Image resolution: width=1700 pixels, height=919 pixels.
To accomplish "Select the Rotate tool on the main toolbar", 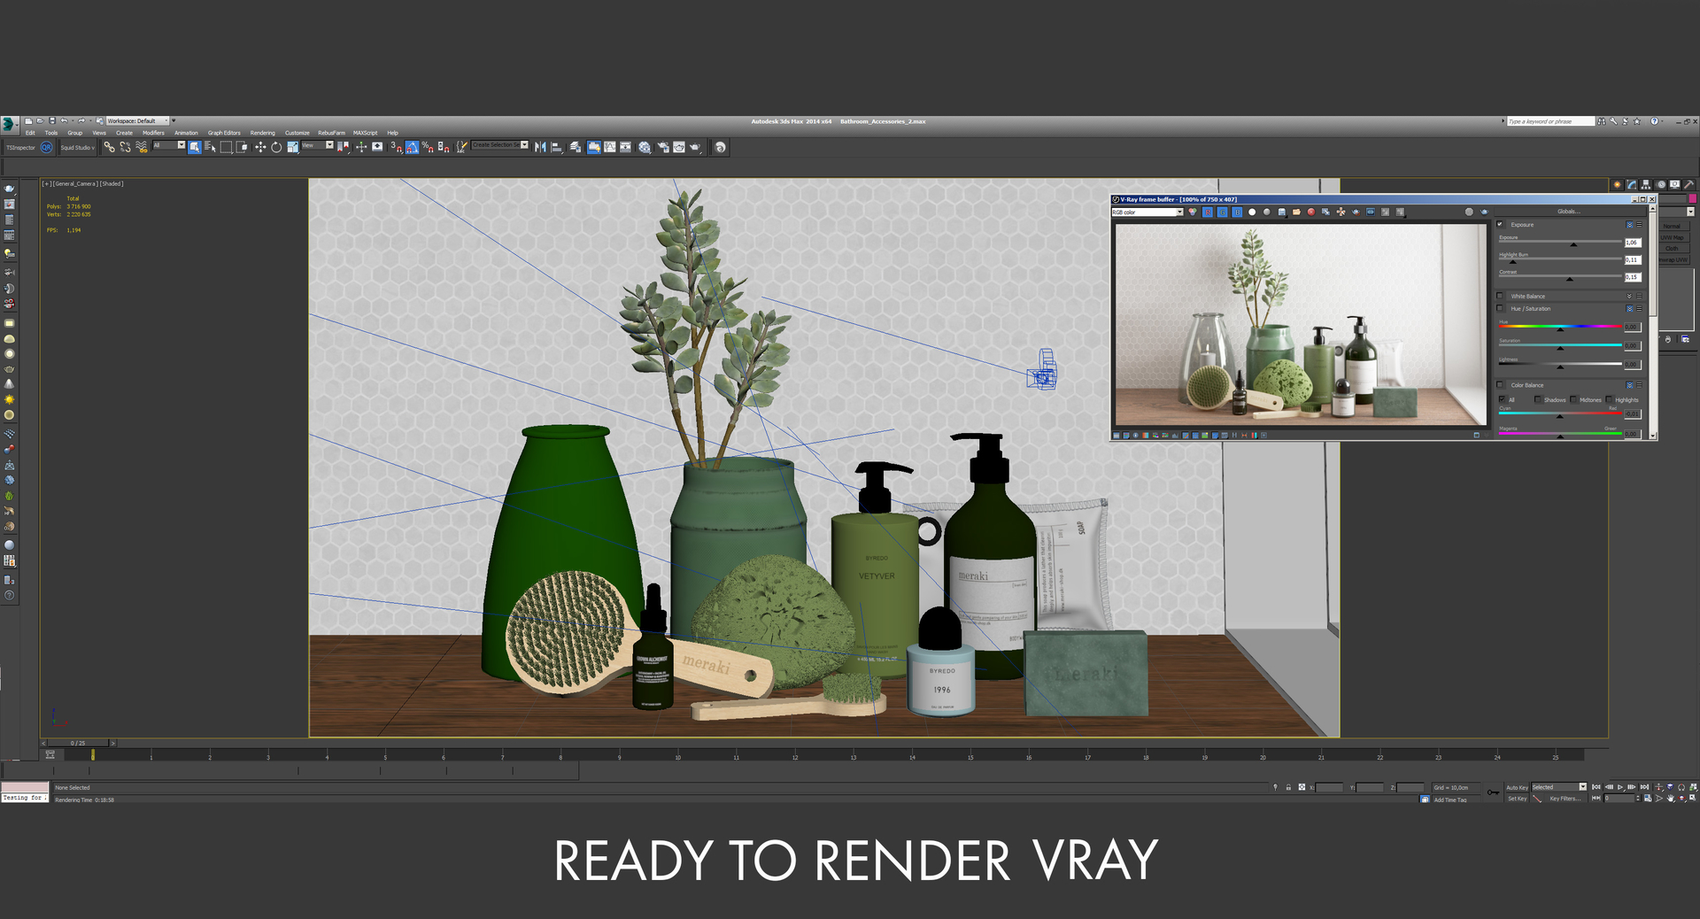I will point(276,147).
